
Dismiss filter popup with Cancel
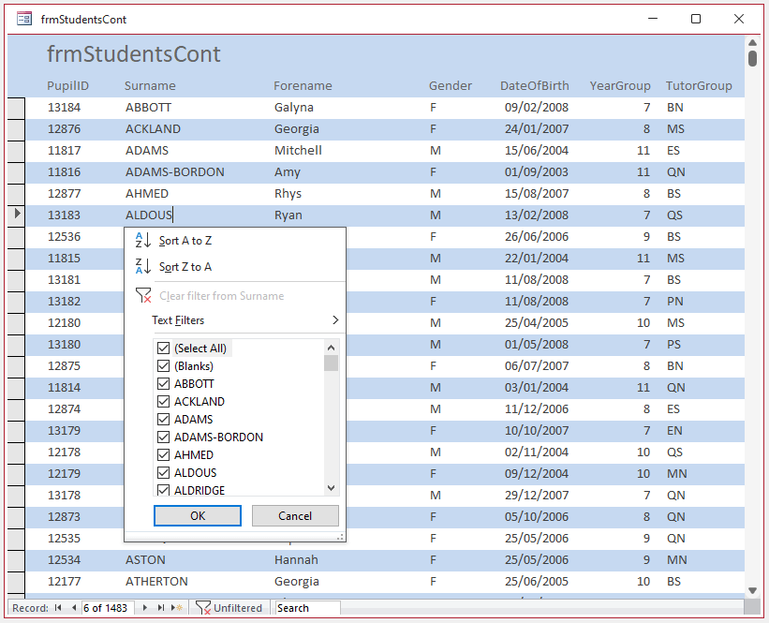click(x=295, y=515)
